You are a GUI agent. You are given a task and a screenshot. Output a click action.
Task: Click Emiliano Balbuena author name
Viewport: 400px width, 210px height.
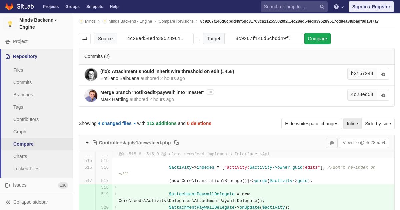[120, 78]
